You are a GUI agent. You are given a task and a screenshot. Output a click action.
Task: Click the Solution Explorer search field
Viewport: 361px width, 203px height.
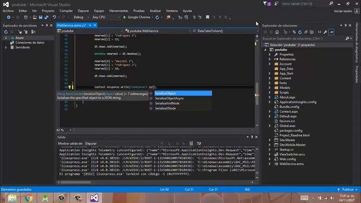point(303,38)
